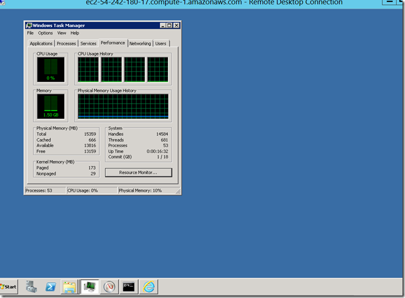Select the Networking tab
Viewport: 405px width, 298px height.
[x=140, y=43]
